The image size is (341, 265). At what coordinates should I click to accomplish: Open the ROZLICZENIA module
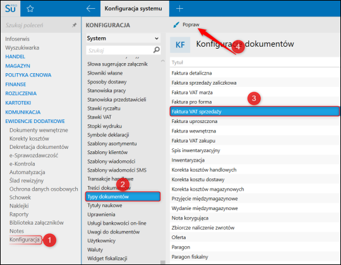click(x=21, y=93)
